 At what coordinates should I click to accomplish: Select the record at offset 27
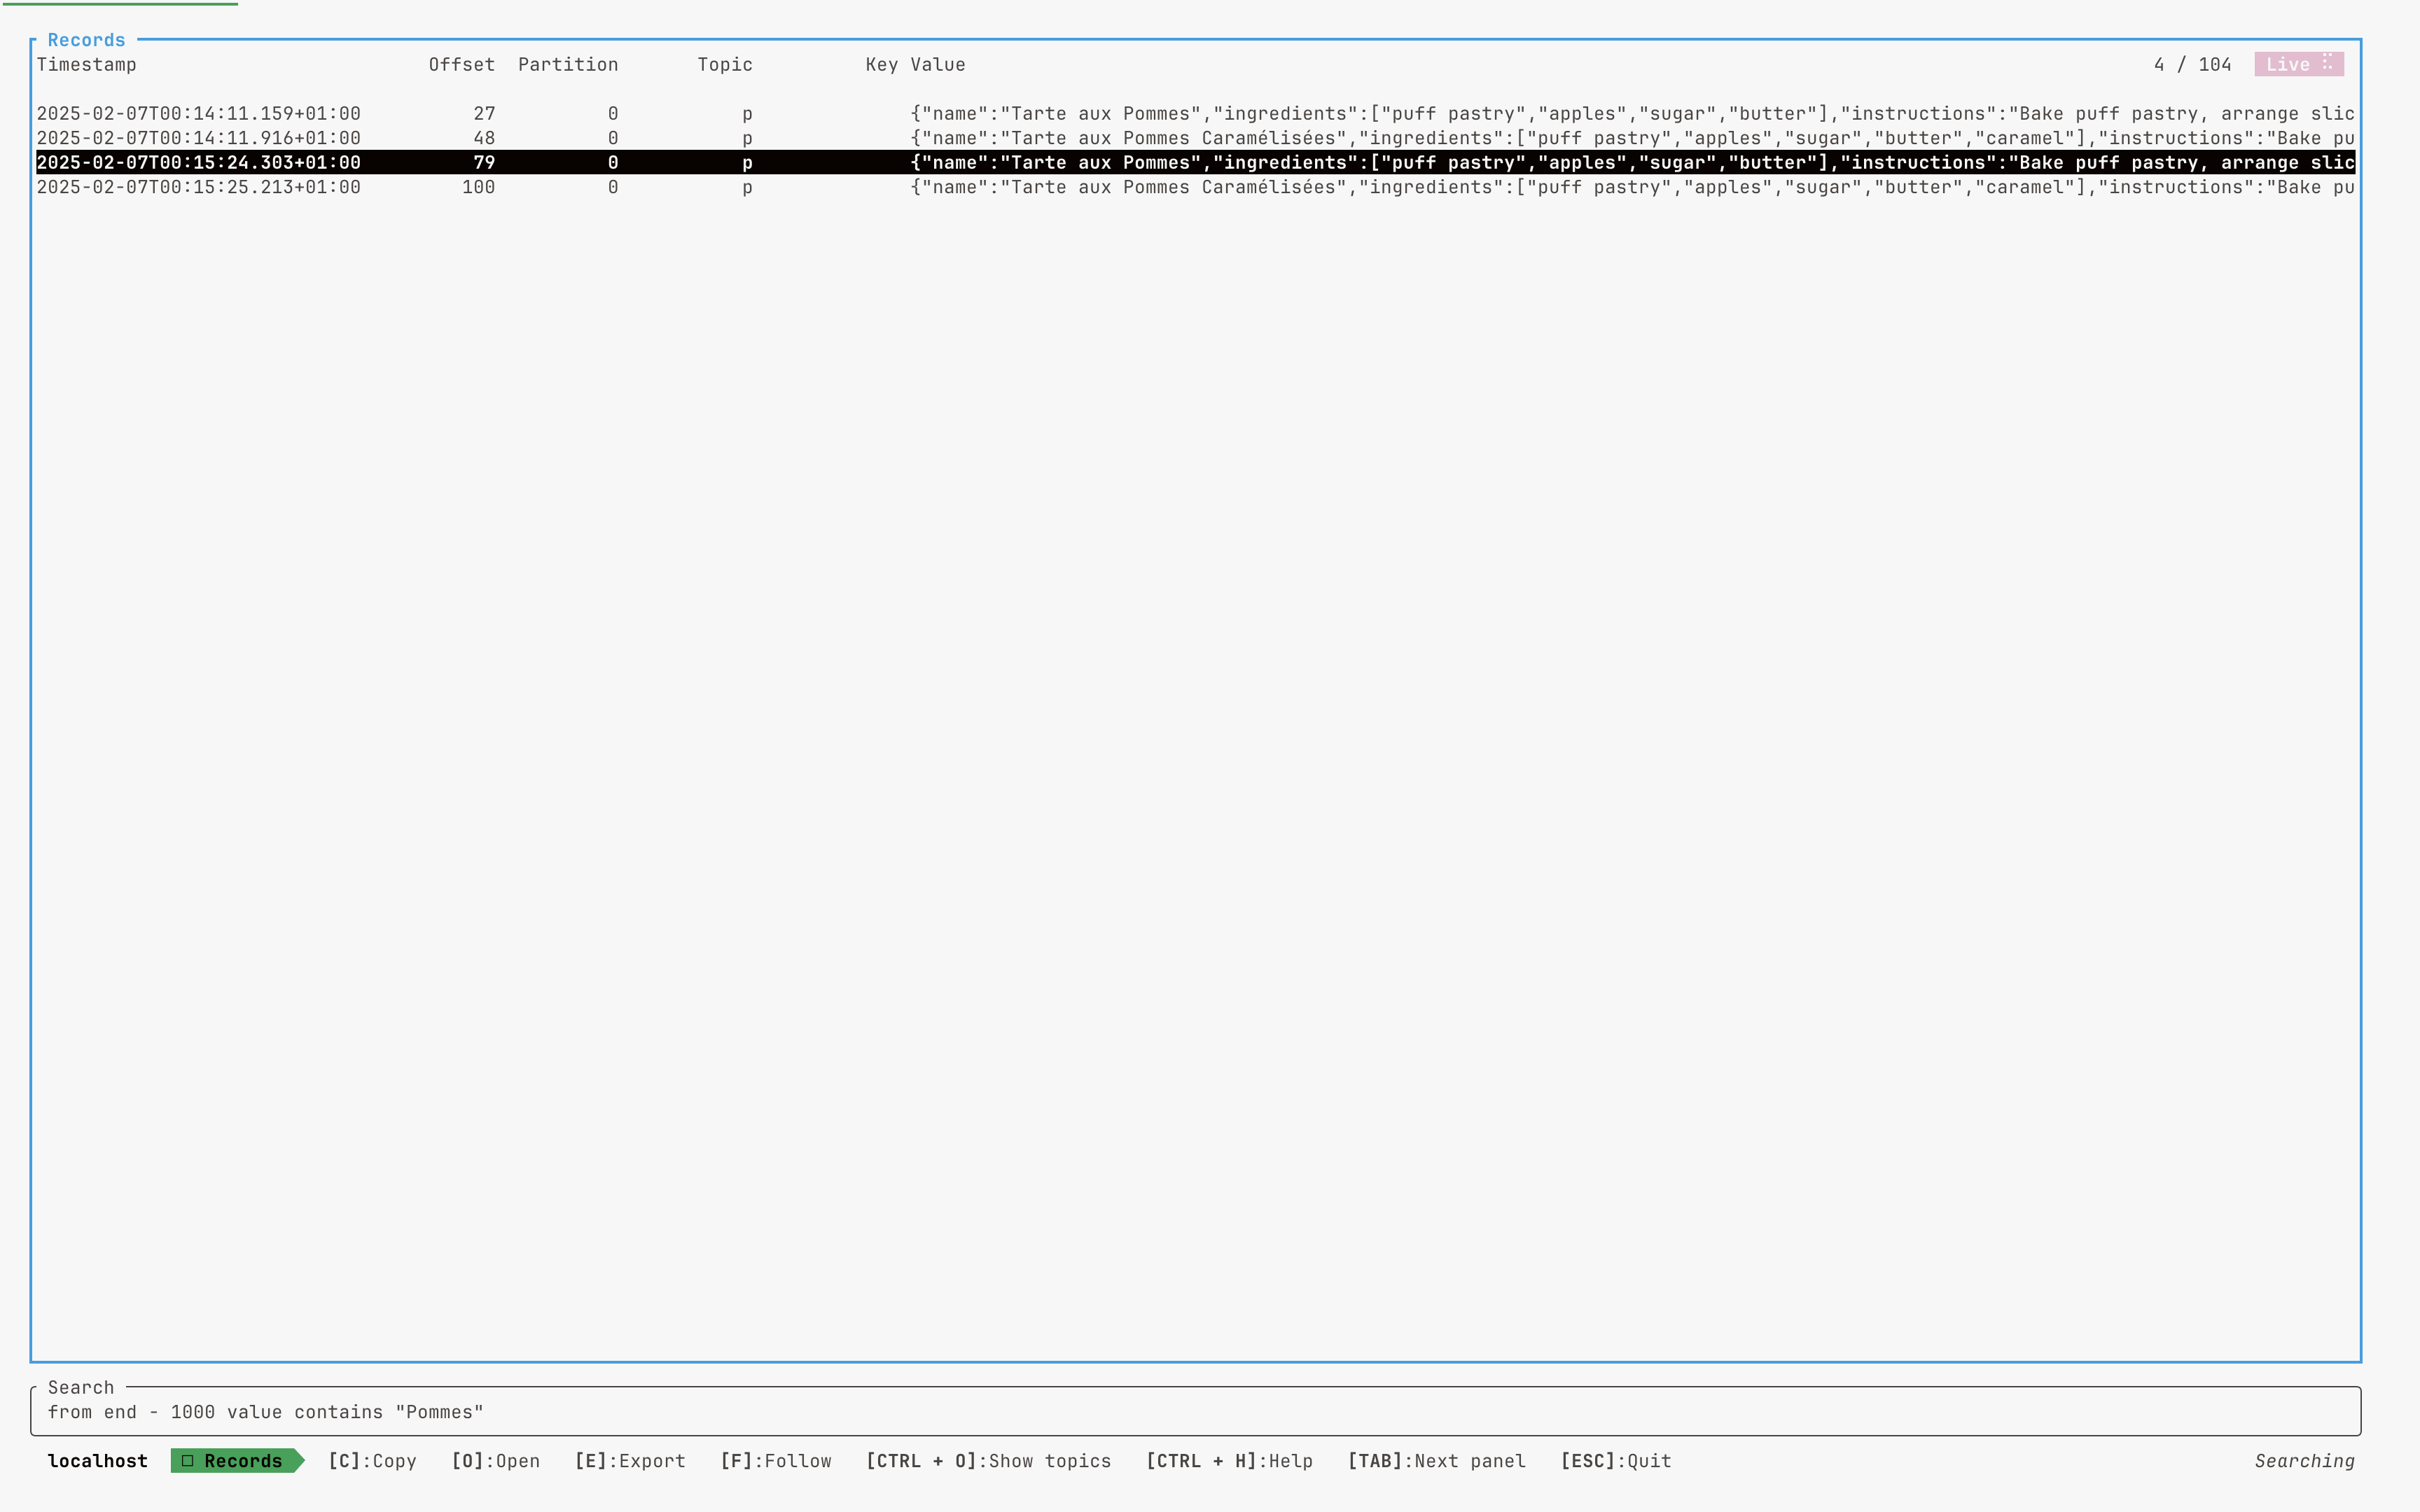(1195, 113)
